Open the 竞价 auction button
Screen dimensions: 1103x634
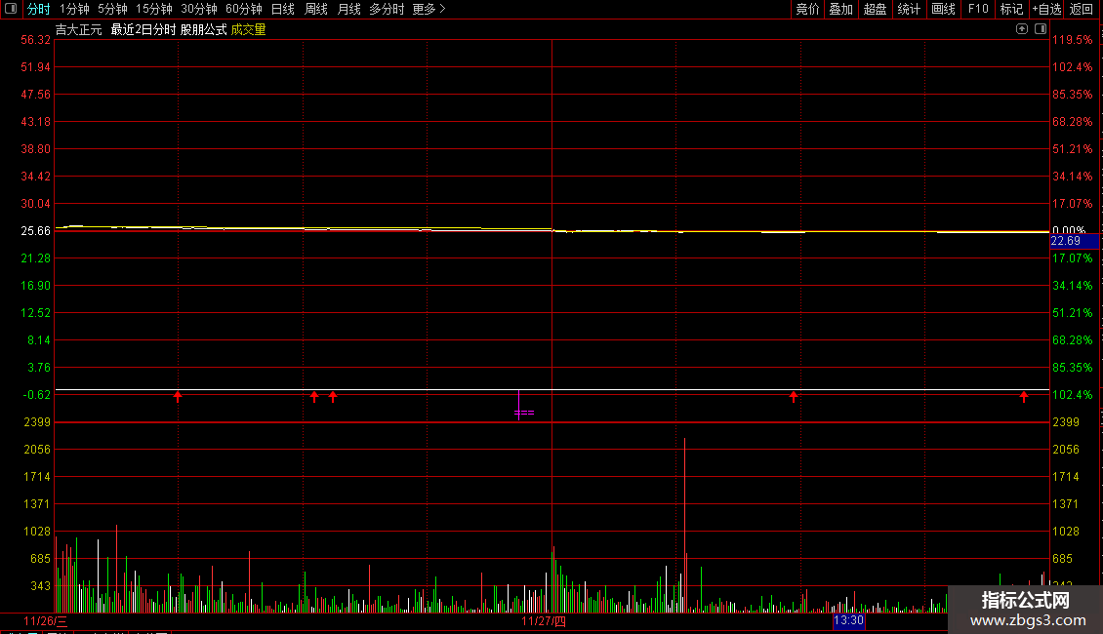(x=807, y=9)
